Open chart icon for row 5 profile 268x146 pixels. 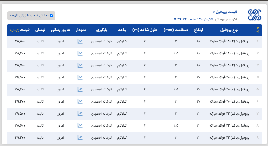point(80,89)
